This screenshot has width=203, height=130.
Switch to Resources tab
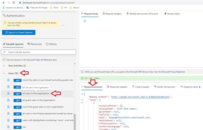point(34,44)
